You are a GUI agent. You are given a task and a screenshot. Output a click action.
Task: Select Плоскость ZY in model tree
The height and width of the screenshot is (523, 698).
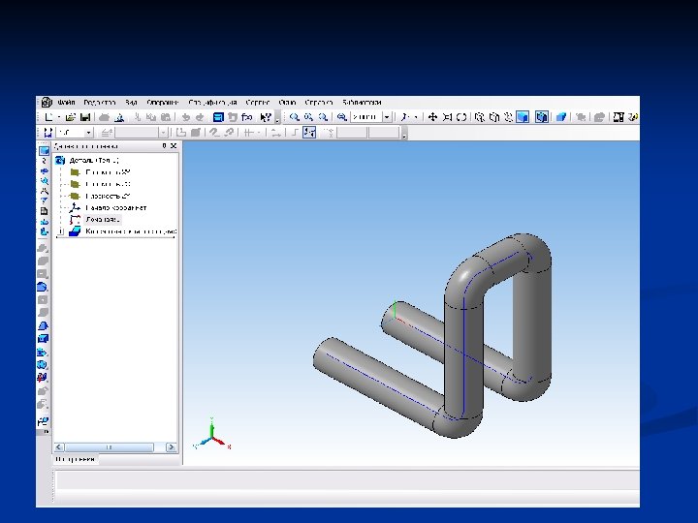(108, 196)
